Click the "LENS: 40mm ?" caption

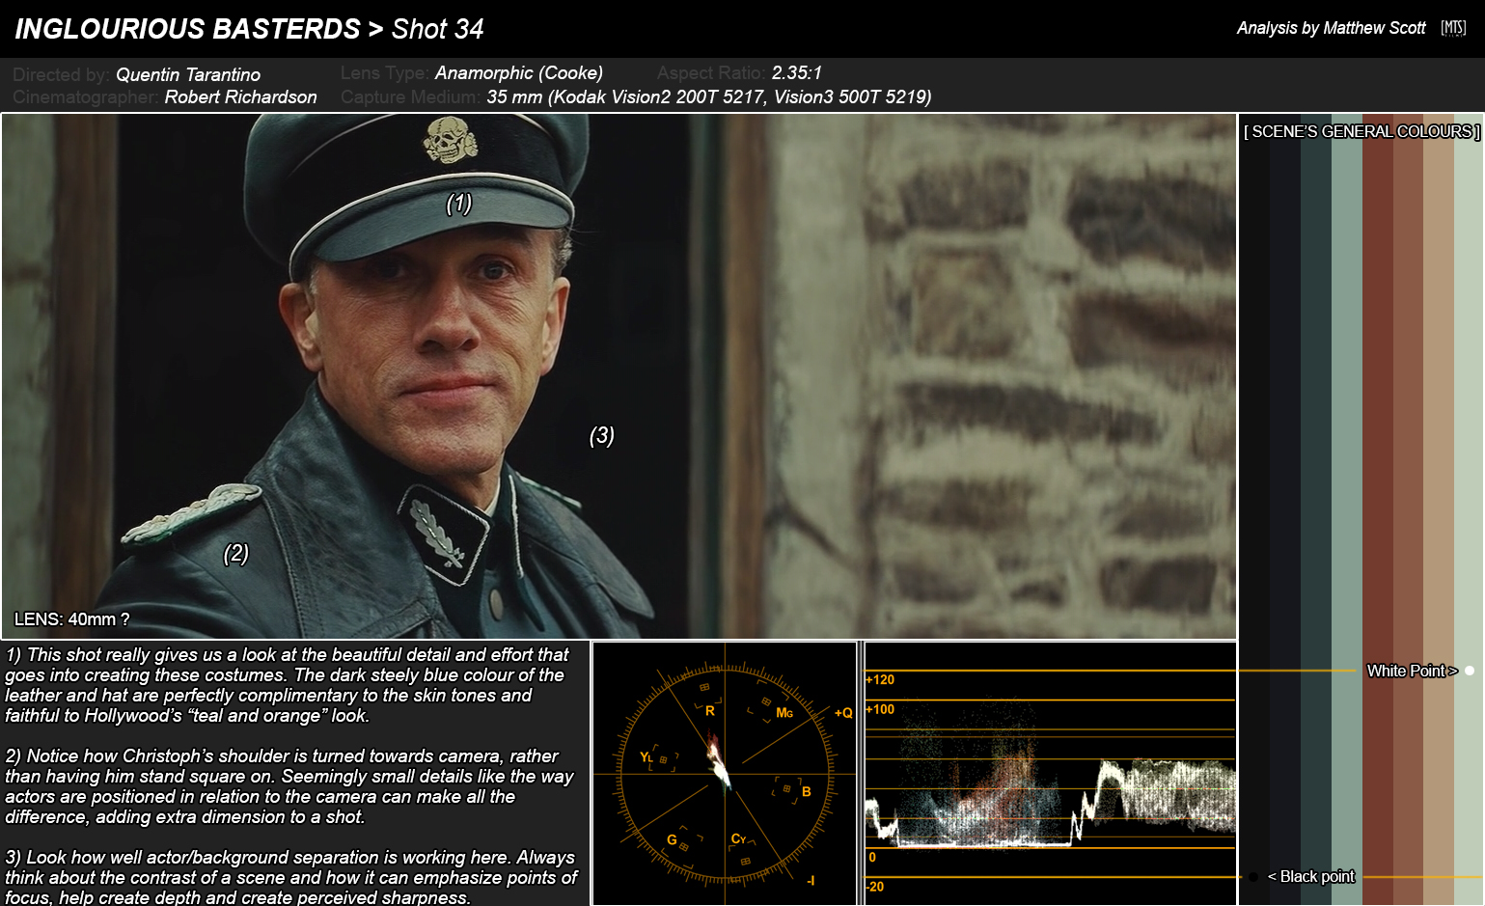tap(71, 619)
